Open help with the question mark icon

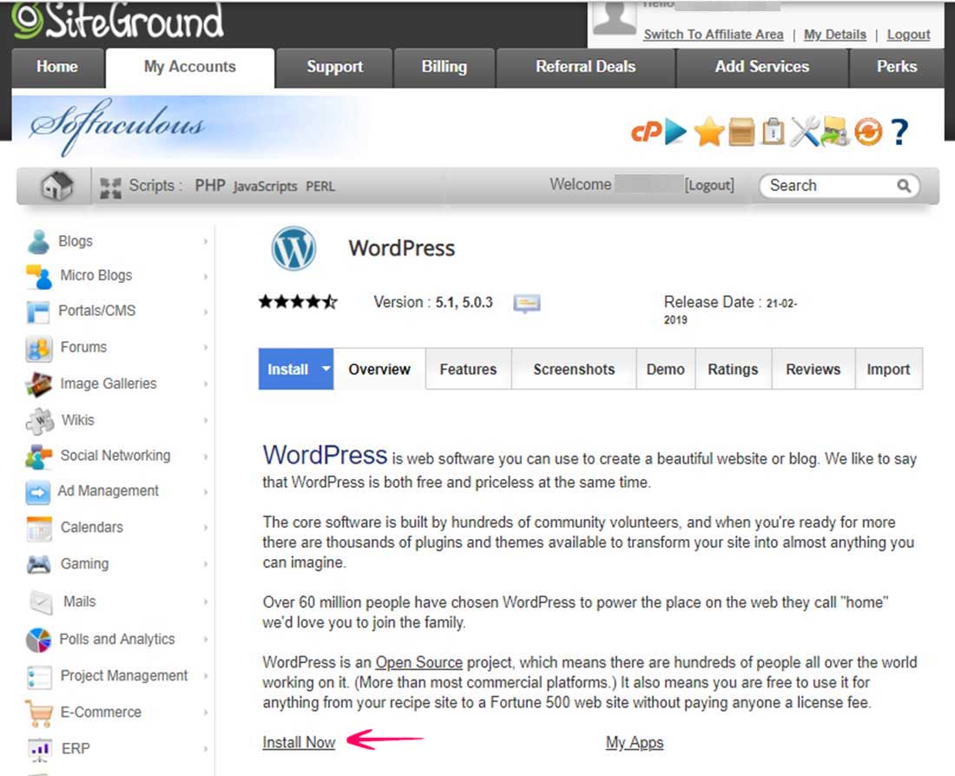coord(899,132)
